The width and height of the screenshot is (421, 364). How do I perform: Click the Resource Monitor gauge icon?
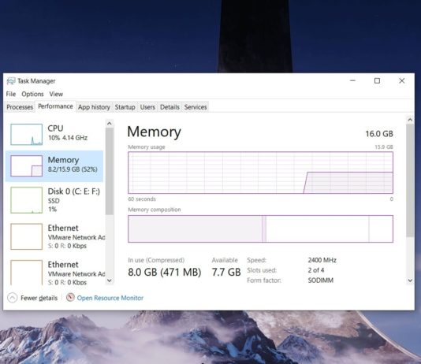tap(70, 297)
